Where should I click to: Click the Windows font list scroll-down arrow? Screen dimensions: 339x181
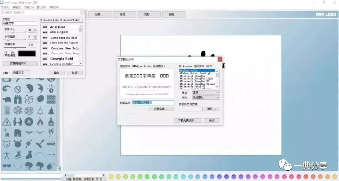click(x=217, y=87)
